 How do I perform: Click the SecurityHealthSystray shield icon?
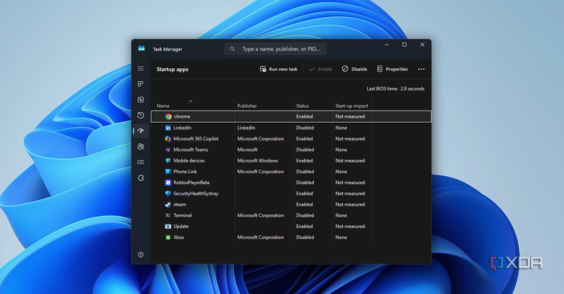pos(168,194)
